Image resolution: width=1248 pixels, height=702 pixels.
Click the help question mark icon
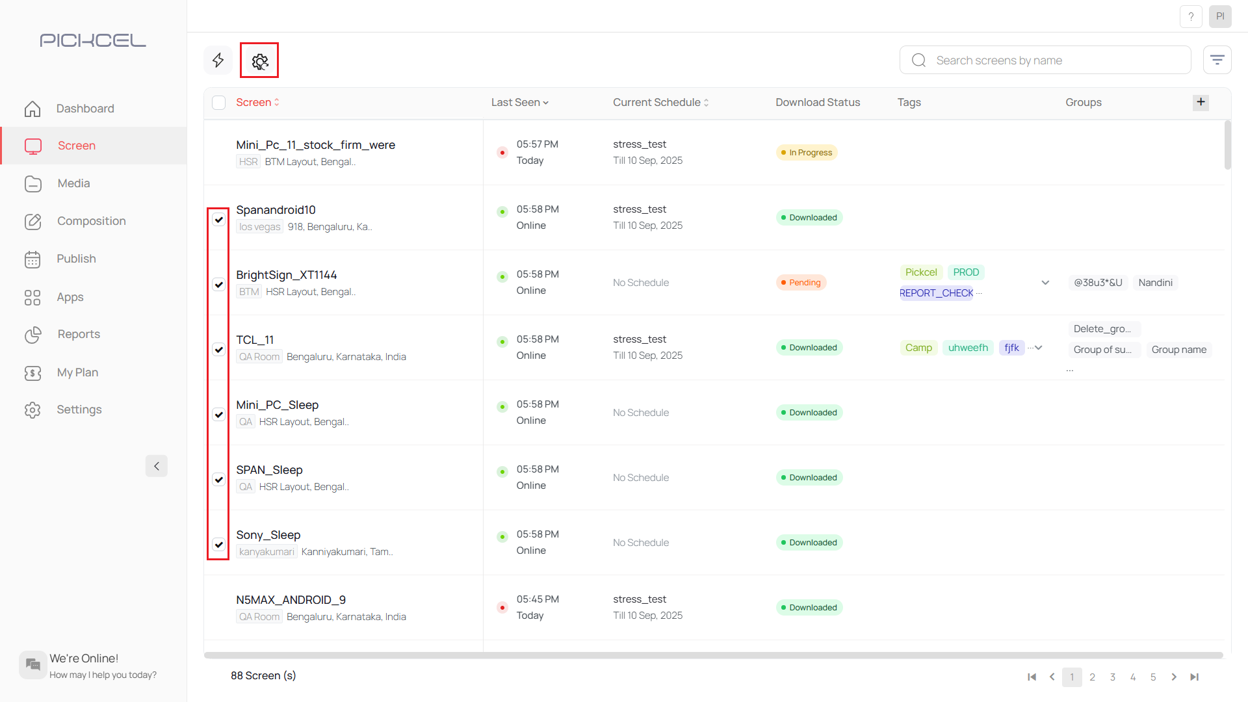1191,16
